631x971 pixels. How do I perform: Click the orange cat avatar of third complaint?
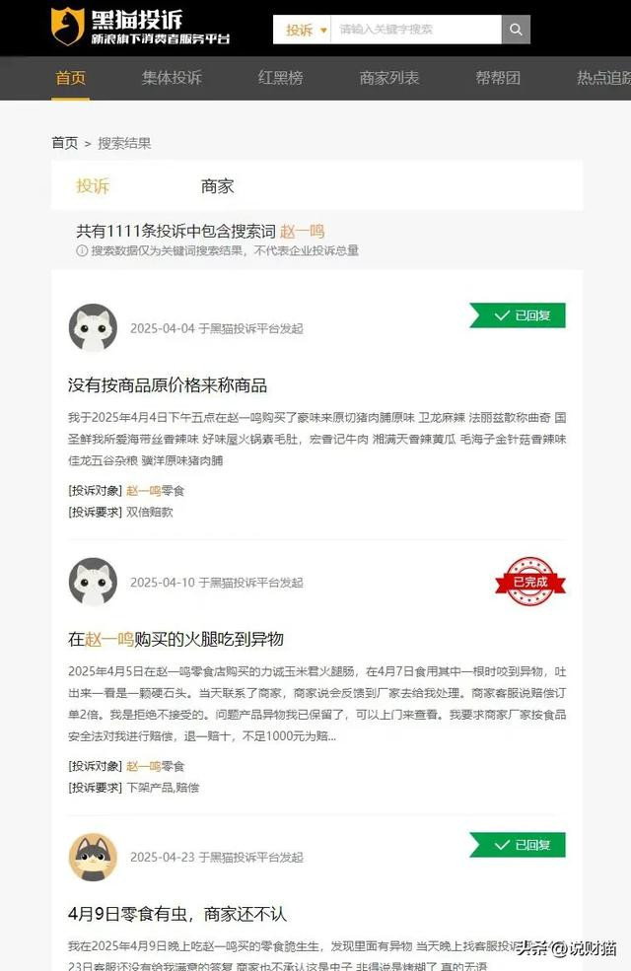click(93, 857)
